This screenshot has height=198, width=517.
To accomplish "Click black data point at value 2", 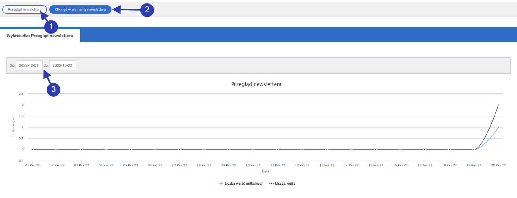I will tap(498, 105).
